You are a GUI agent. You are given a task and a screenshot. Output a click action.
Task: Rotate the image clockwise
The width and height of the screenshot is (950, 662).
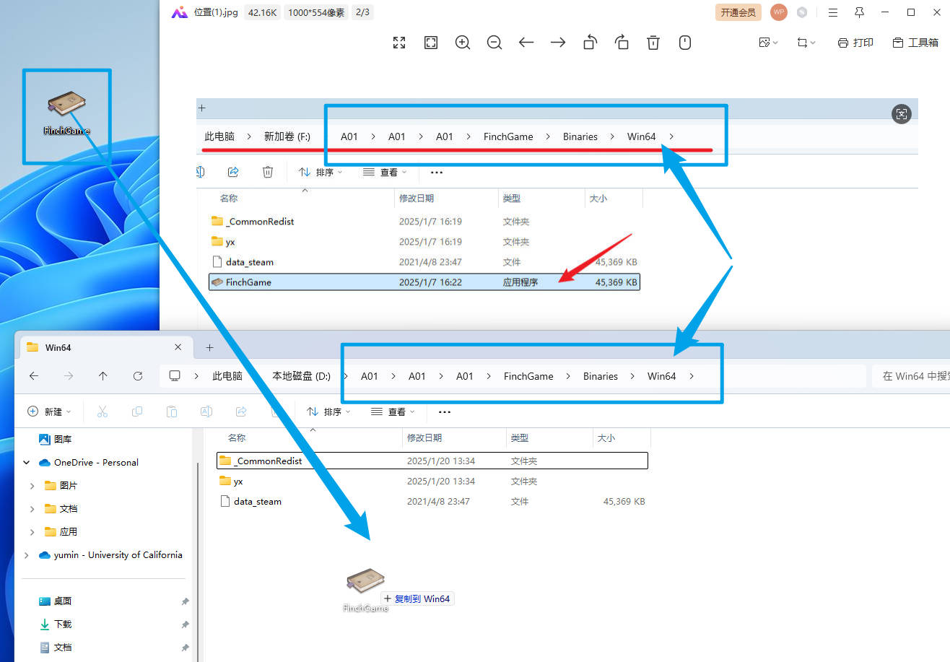pos(622,43)
